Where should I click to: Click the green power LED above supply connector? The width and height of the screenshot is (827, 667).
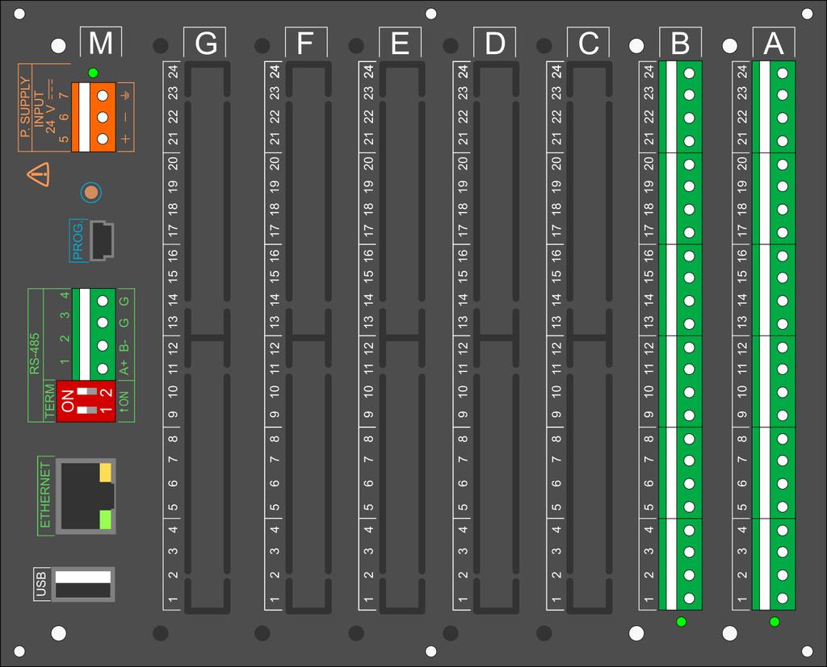[x=93, y=73]
